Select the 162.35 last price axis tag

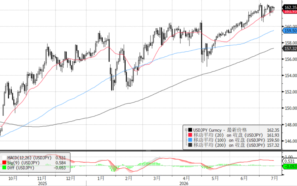tap(290, 7)
